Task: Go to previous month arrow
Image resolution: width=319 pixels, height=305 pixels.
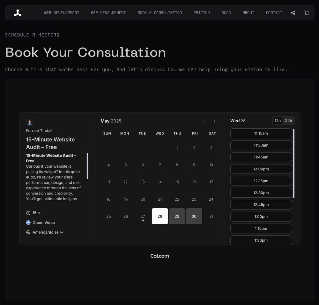Action: (x=205, y=121)
